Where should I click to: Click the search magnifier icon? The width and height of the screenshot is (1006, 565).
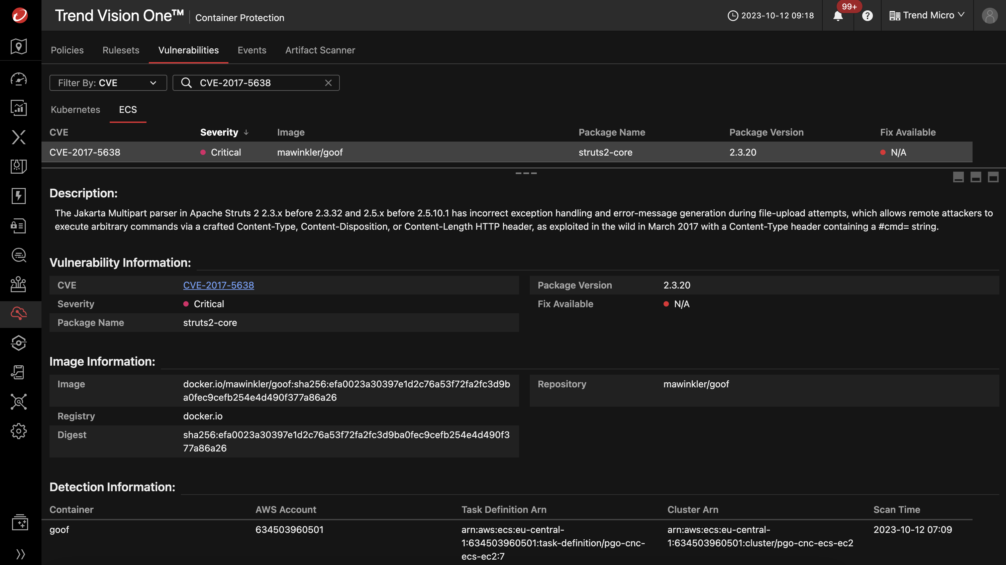tap(187, 83)
